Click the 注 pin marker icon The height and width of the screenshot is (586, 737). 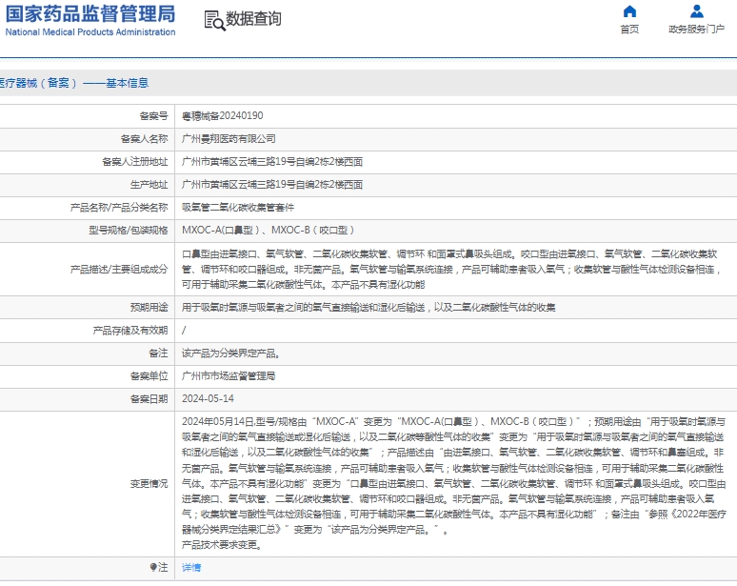pos(153,567)
